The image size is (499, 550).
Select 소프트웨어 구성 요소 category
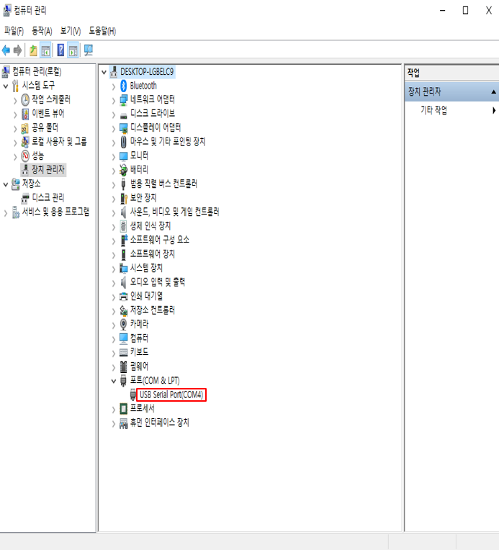click(160, 240)
